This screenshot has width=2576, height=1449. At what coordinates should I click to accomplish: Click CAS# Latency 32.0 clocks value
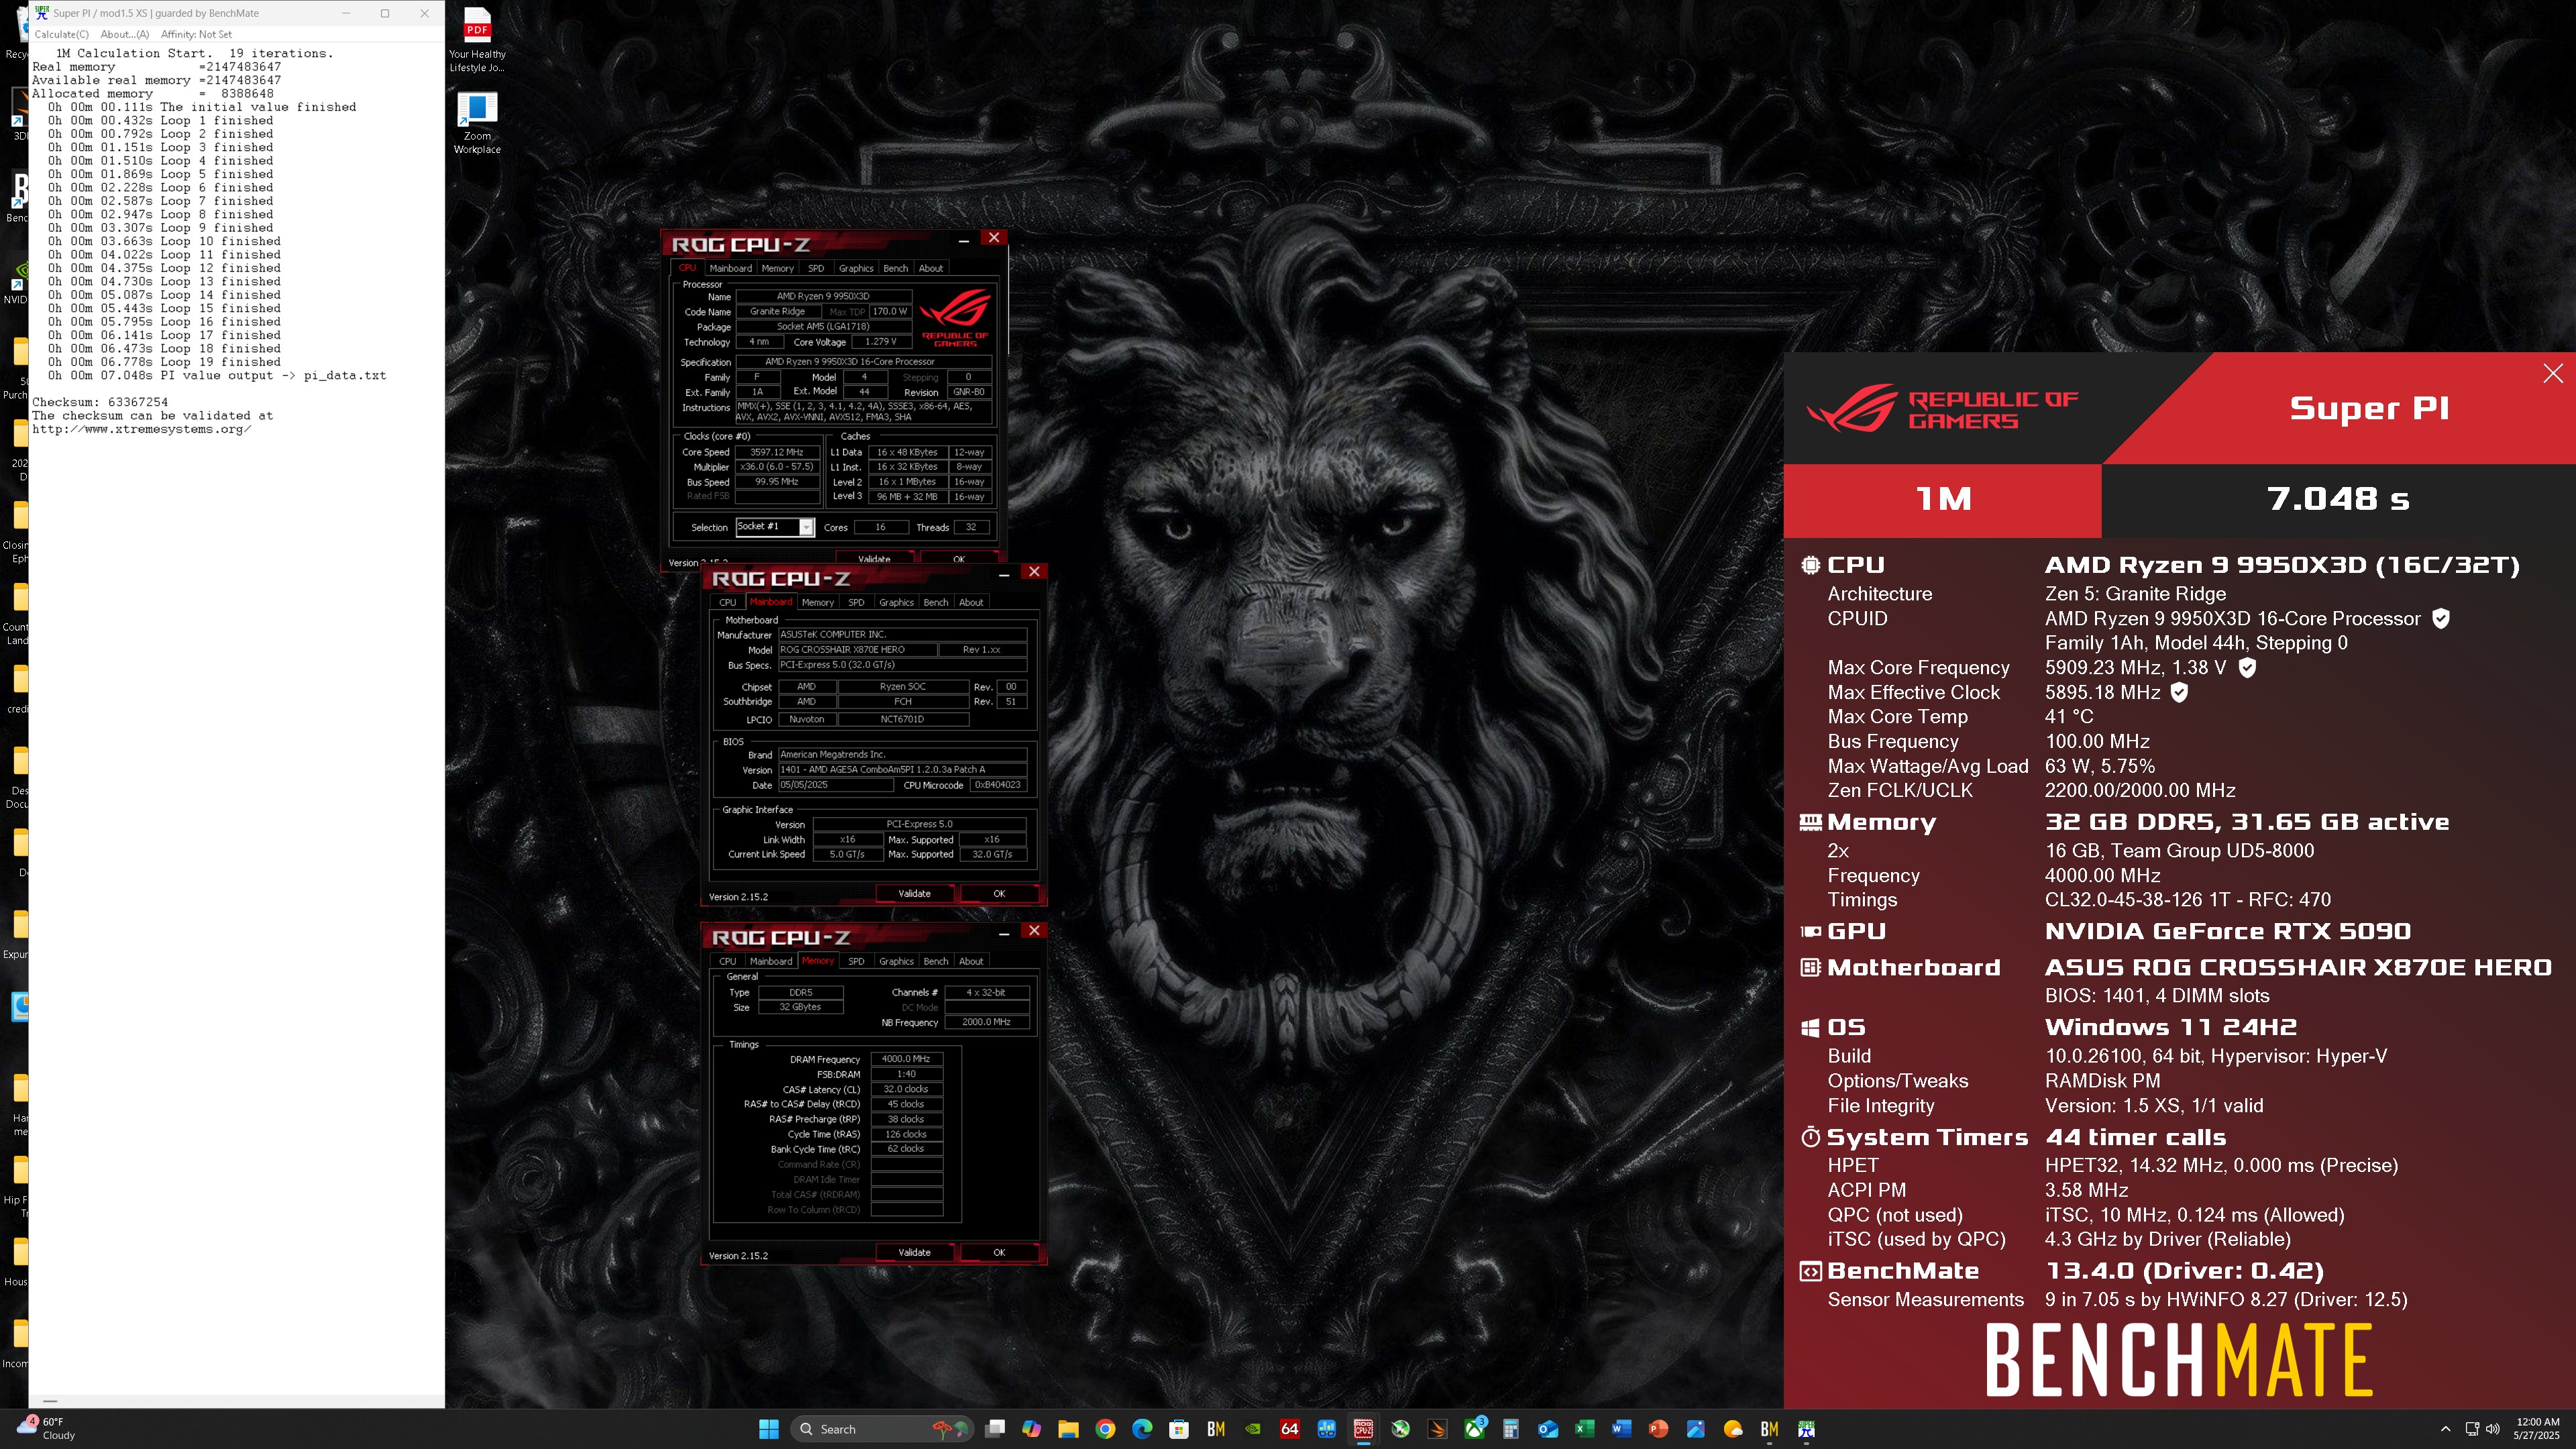906,1089
